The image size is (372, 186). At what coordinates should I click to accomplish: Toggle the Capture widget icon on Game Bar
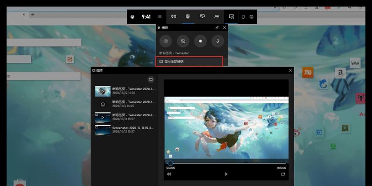(188, 16)
